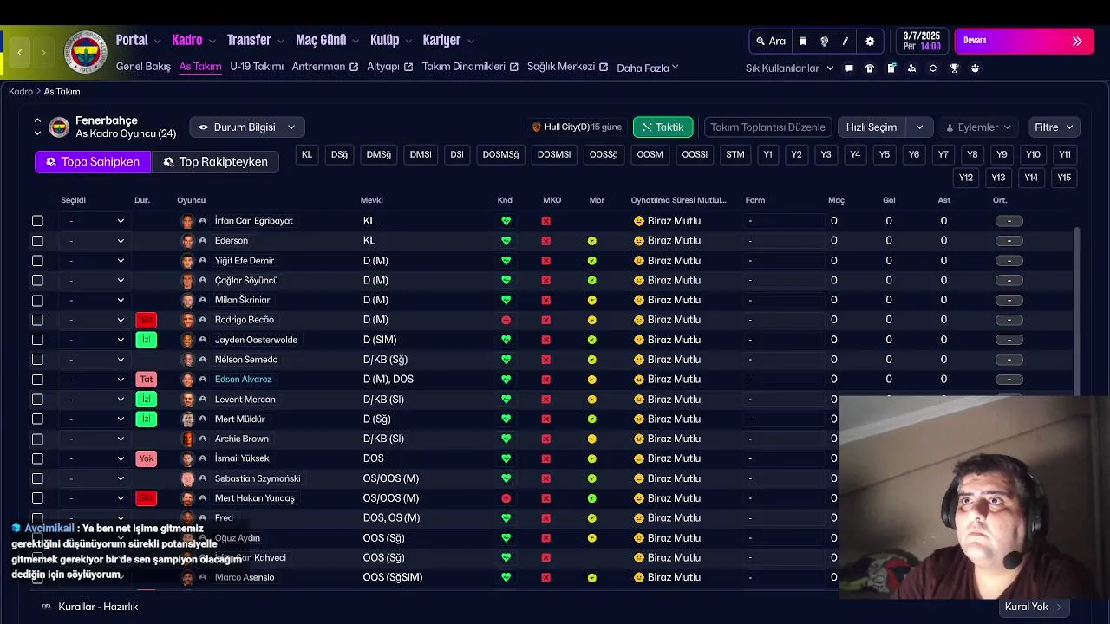Expand the Sık Kullanılanlar dropdown
1110x624 pixels.
[789, 68]
